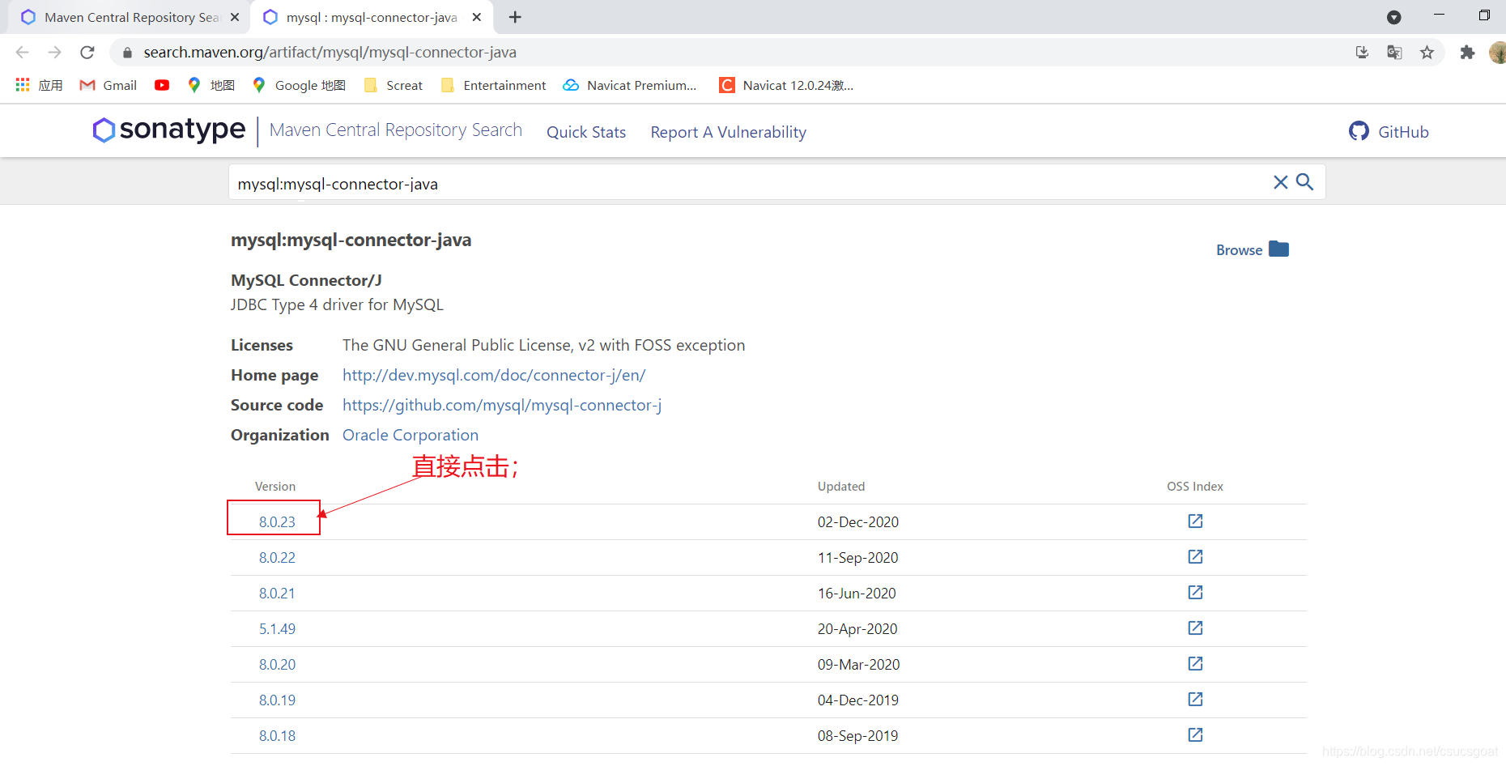Open OSS Index link for version 8.0.22

pyautogui.click(x=1195, y=556)
